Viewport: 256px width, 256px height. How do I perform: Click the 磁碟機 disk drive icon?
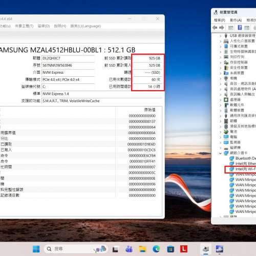pos(226,148)
